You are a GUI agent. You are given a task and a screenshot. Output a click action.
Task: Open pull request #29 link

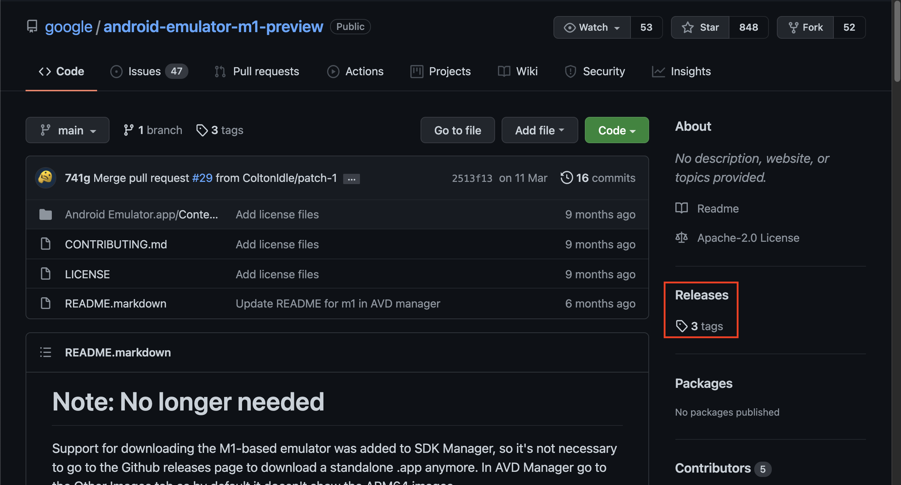[x=202, y=178]
